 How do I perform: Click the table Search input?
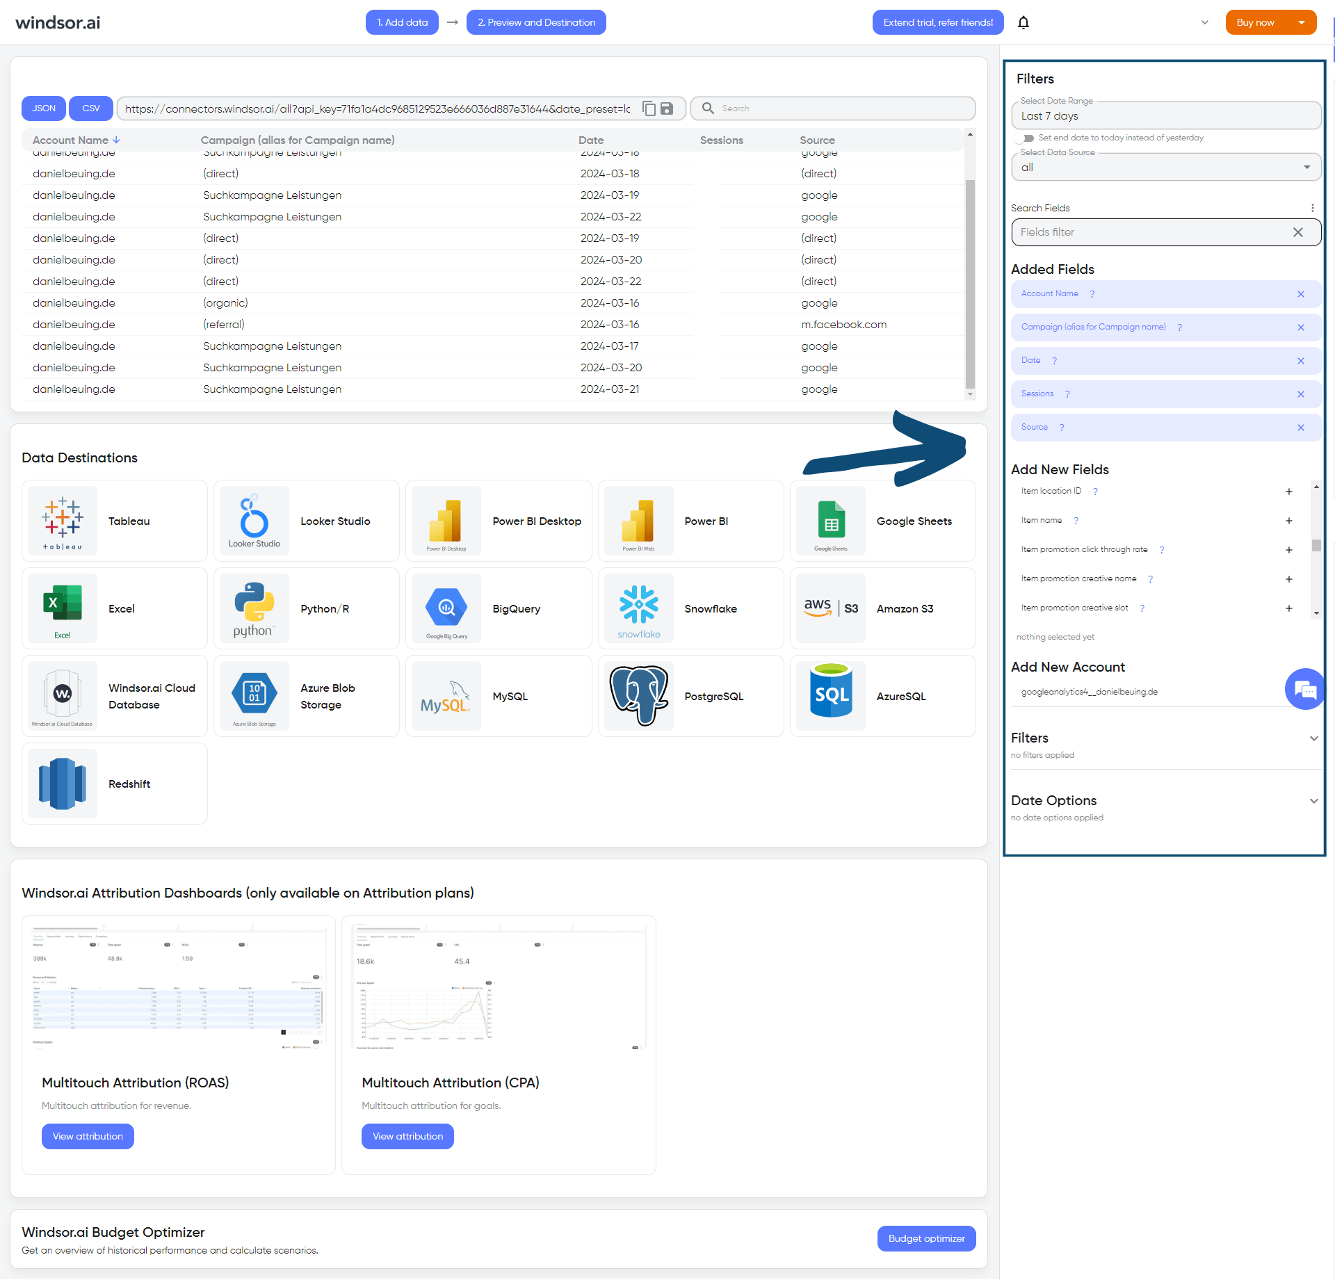[833, 108]
